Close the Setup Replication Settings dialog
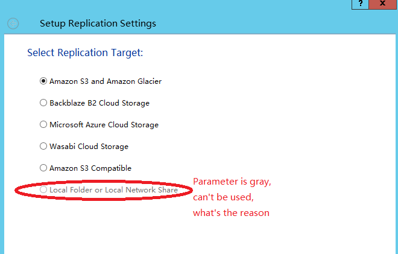398x254 pixels. pos(382,4)
